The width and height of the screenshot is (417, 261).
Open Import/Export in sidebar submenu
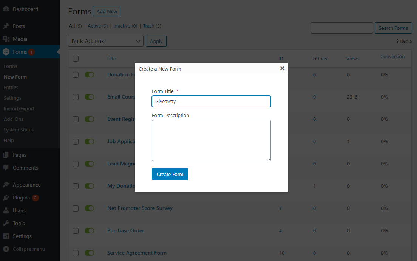point(19,108)
